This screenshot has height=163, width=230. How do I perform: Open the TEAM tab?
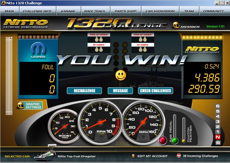pos(189,11)
